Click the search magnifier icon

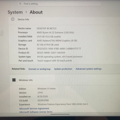[20, 4]
